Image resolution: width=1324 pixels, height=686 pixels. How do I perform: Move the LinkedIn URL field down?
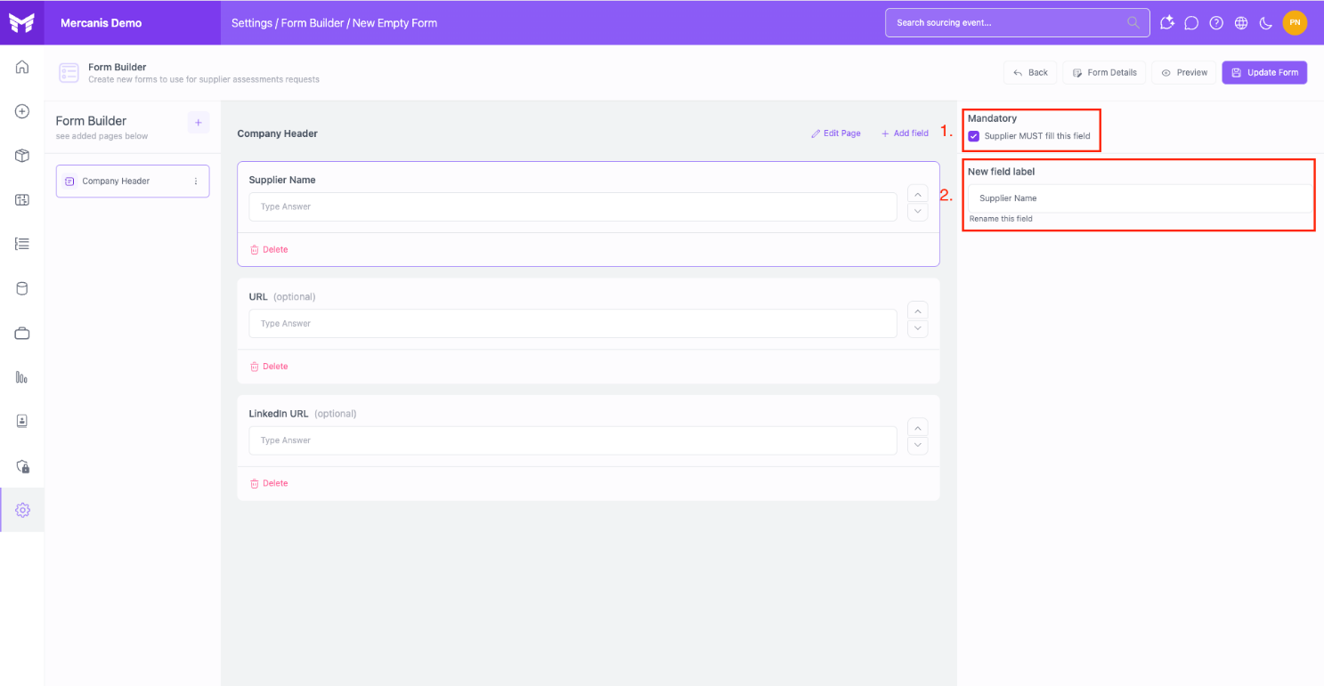click(918, 446)
